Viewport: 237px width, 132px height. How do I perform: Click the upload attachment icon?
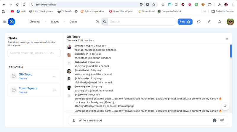click(74, 120)
